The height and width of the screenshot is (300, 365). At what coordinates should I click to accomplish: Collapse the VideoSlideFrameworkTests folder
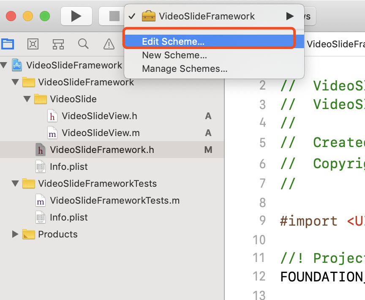15,183
